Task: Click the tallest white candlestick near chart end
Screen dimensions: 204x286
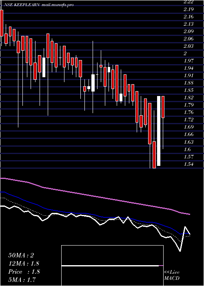Action: (x=159, y=131)
